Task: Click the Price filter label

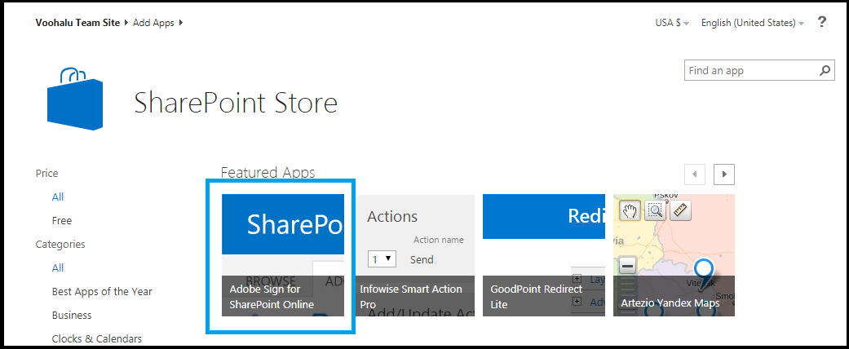Action: click(x=46, y=173)
